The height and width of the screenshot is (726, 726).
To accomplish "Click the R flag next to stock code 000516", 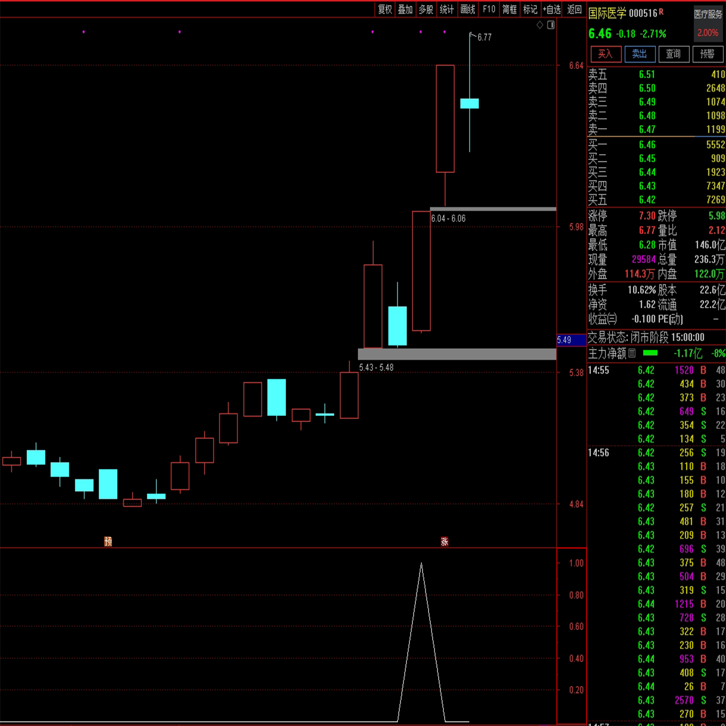I will (661, 12).
